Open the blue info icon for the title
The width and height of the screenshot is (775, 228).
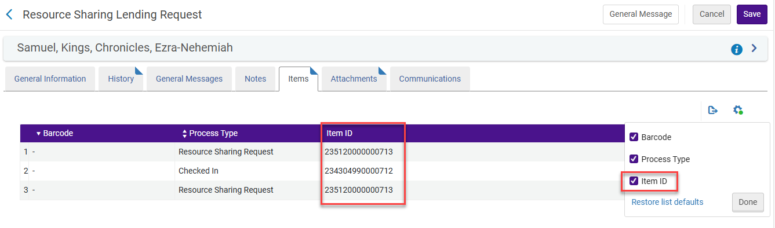pyautogui.click(x=737, y=49)
